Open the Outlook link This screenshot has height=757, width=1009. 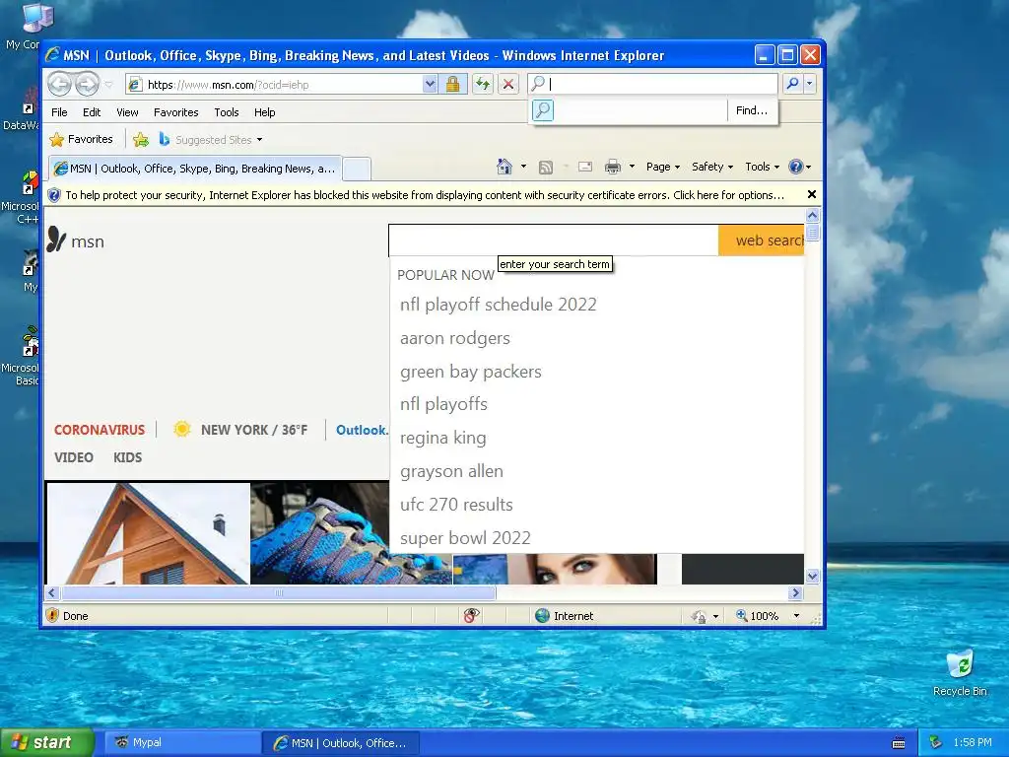(x=362, y=430)
